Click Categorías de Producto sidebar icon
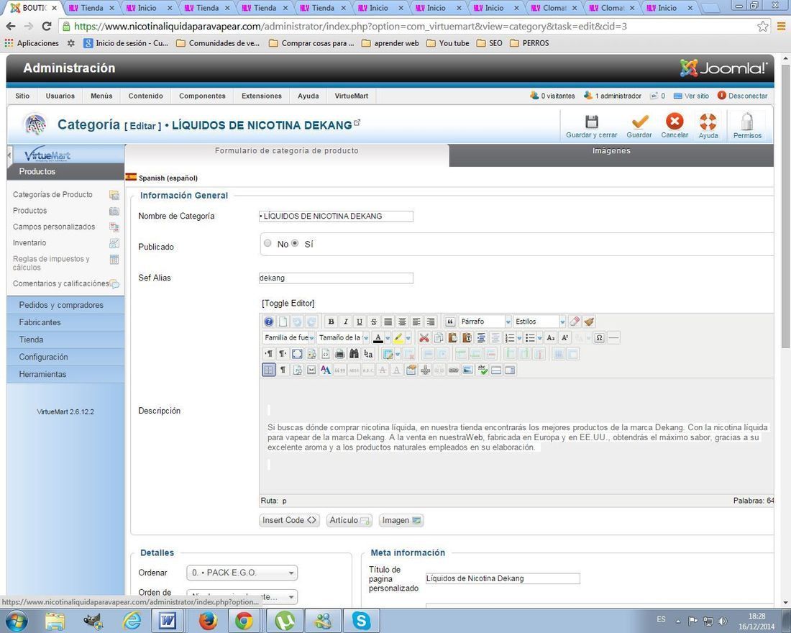 click(x=114, y=195)
